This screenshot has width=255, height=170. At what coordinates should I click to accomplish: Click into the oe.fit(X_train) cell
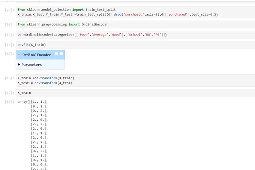pyautogui.click(x=135, y=45)
